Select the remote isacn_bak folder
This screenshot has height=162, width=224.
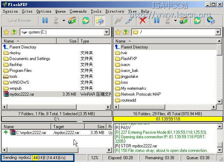tap(127, 71)
